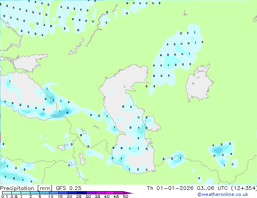Click the 20–25 mm legend swatch
Image resolution: width=257 pixels, height=198 pixels.
point(73,193)
